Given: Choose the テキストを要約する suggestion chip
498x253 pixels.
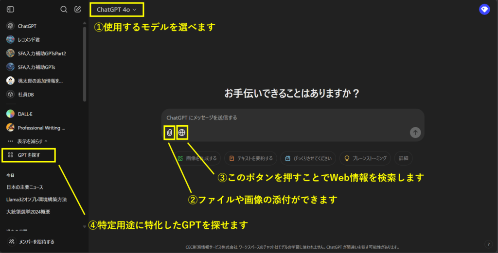Looking at the screenshot, I should coord(251,158).
